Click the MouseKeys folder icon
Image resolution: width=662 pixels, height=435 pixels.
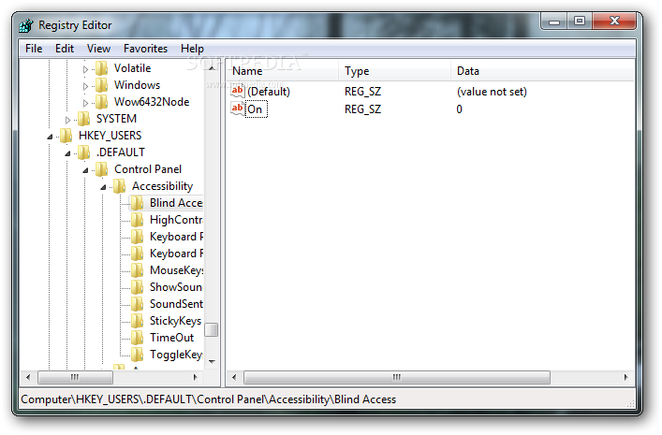(x=137, y=271)
